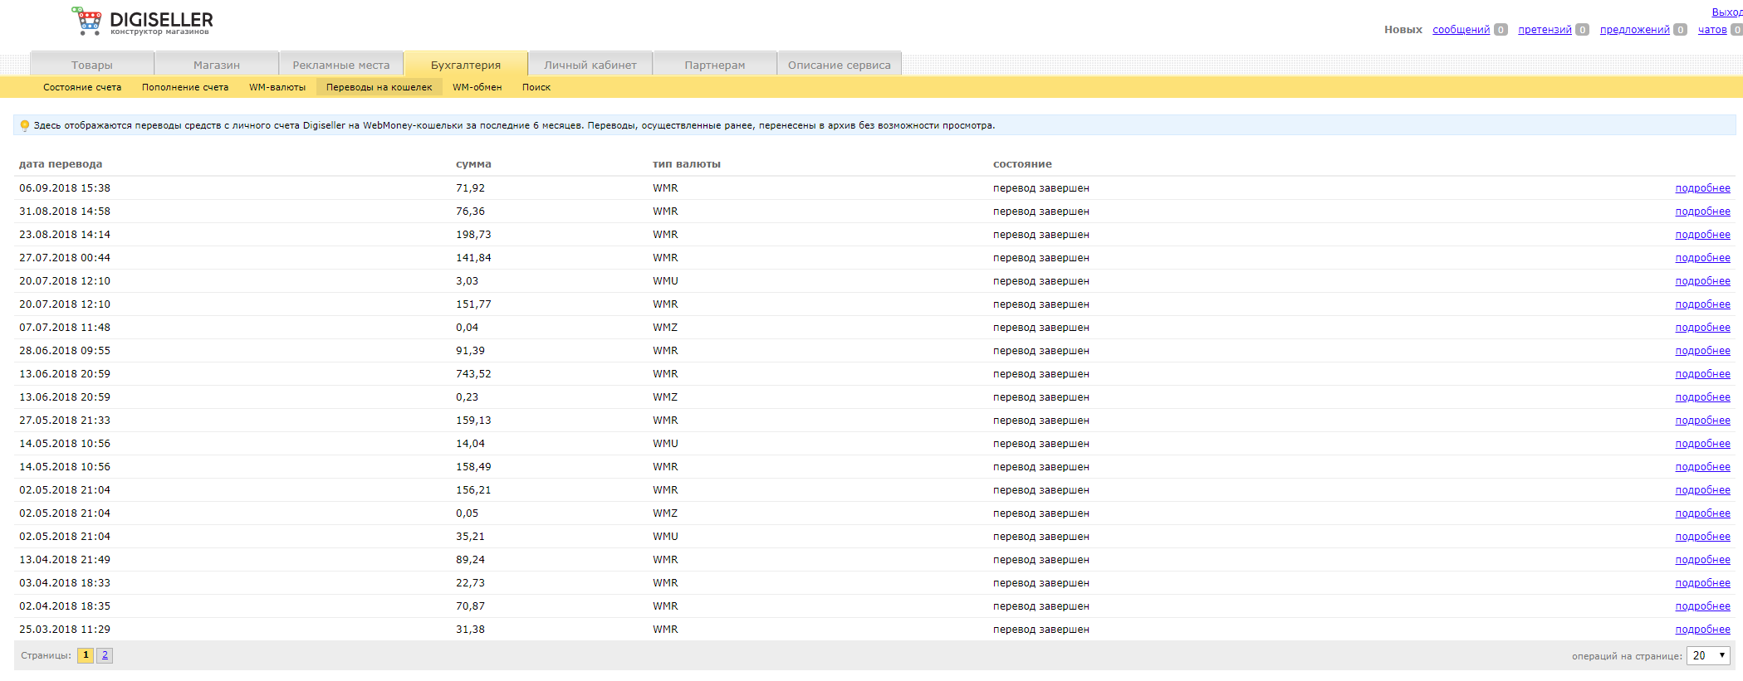Select Состояние счета submenu item
This screenshot has height=681, width=1743.
pos(82,87)
